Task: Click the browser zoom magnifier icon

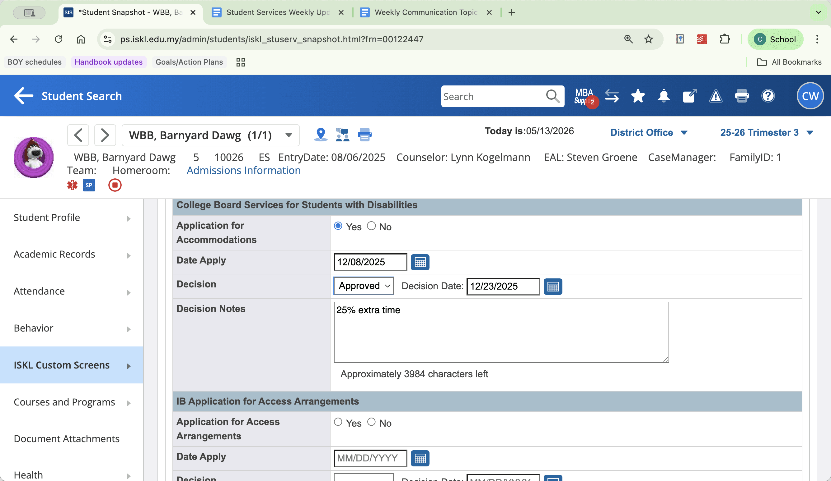Action: tap(628, 39)
